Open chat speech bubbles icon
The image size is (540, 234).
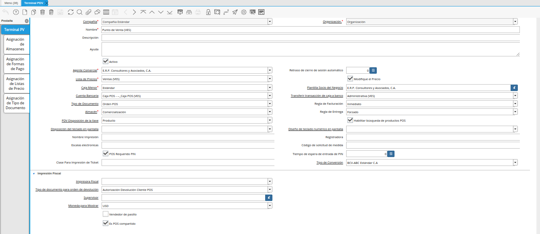coord(97,12)
